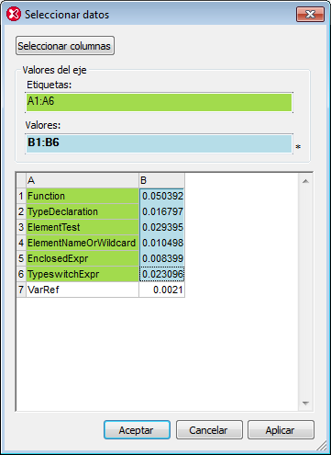Screen dimensions: 331x455
Task: Select row header 7
Action: (x=21, y=290)
